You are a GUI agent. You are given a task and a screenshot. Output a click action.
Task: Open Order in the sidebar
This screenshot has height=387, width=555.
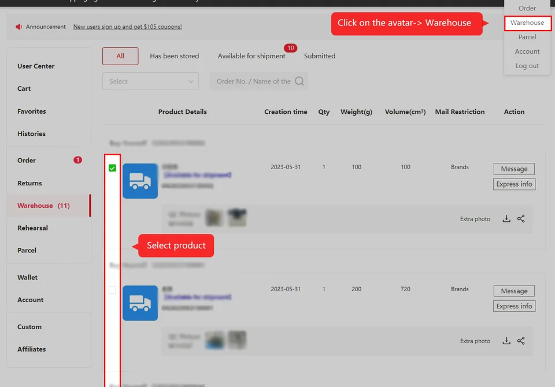(x=27, y=160)
